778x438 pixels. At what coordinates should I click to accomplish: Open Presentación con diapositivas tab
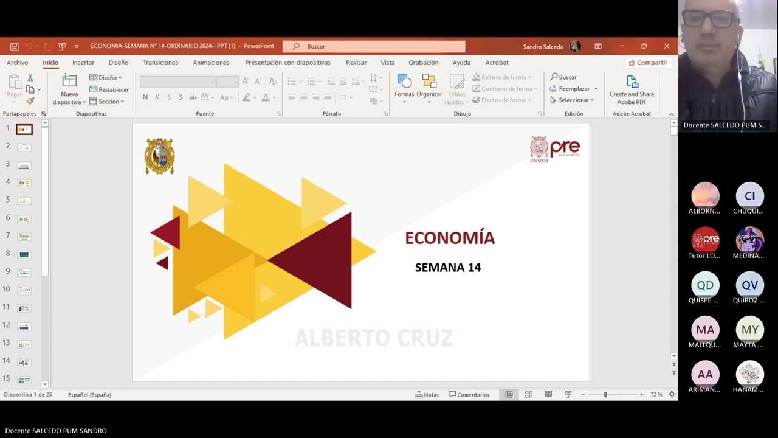288,63
